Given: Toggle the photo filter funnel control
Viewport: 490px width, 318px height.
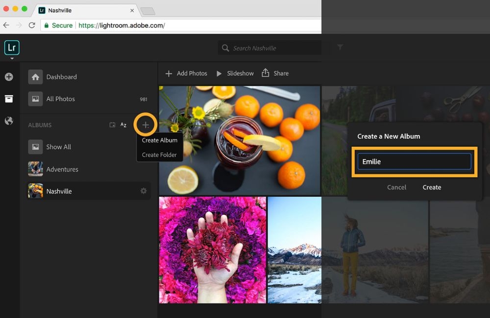Looking at the screenshot, I should (x=340, y=47).
